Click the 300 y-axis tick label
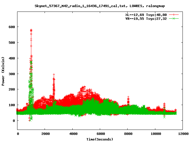The height and width of the screenshot is (142, 189). (x=12, y=74)
